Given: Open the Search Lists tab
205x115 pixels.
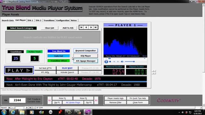Looking at the screenshot, I should click(x=8, y=20).
